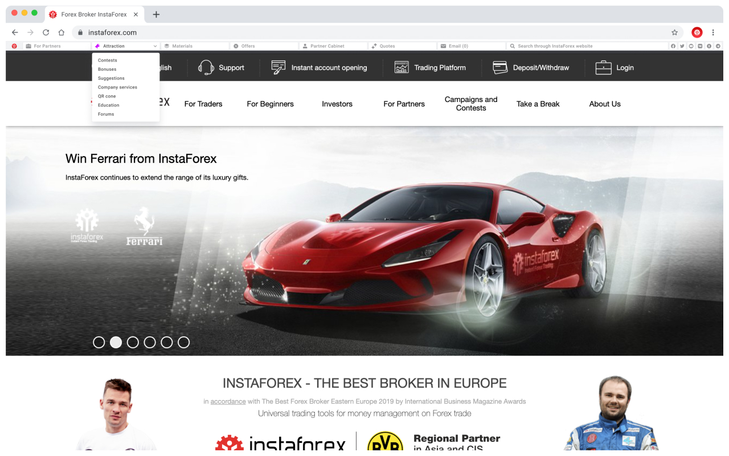
Task: Click the lock icon in the address bar
Action: (80, 32)
